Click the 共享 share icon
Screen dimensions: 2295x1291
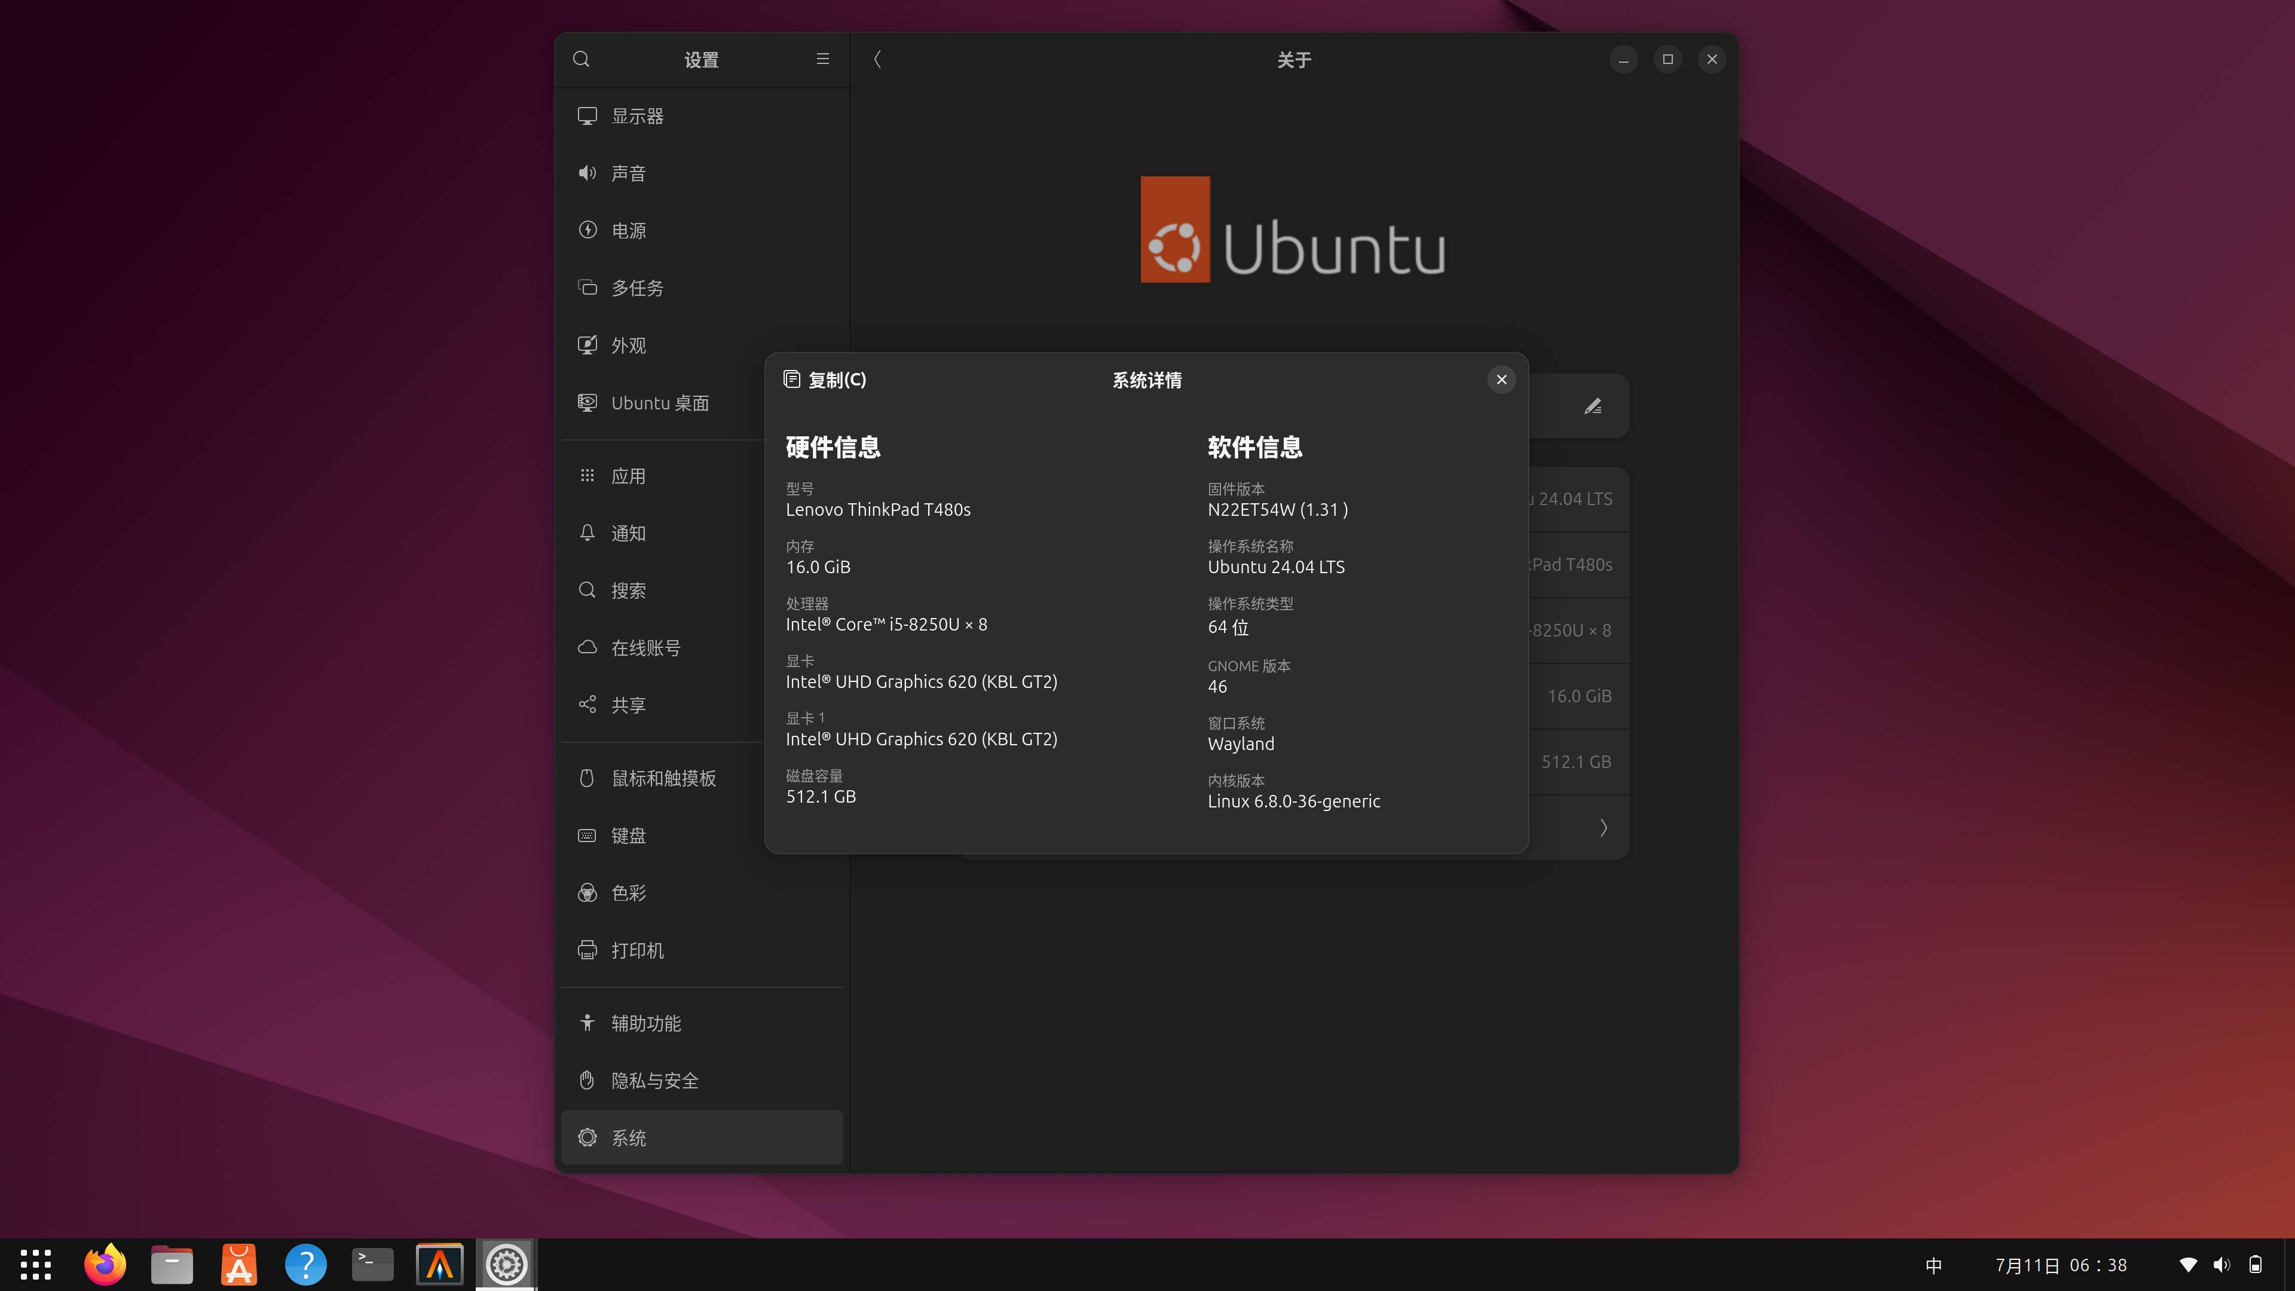587,705
